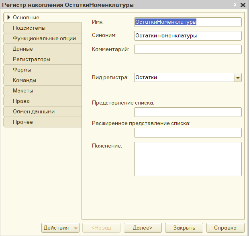
Task: Open the Формы tab
Action: 43,70
